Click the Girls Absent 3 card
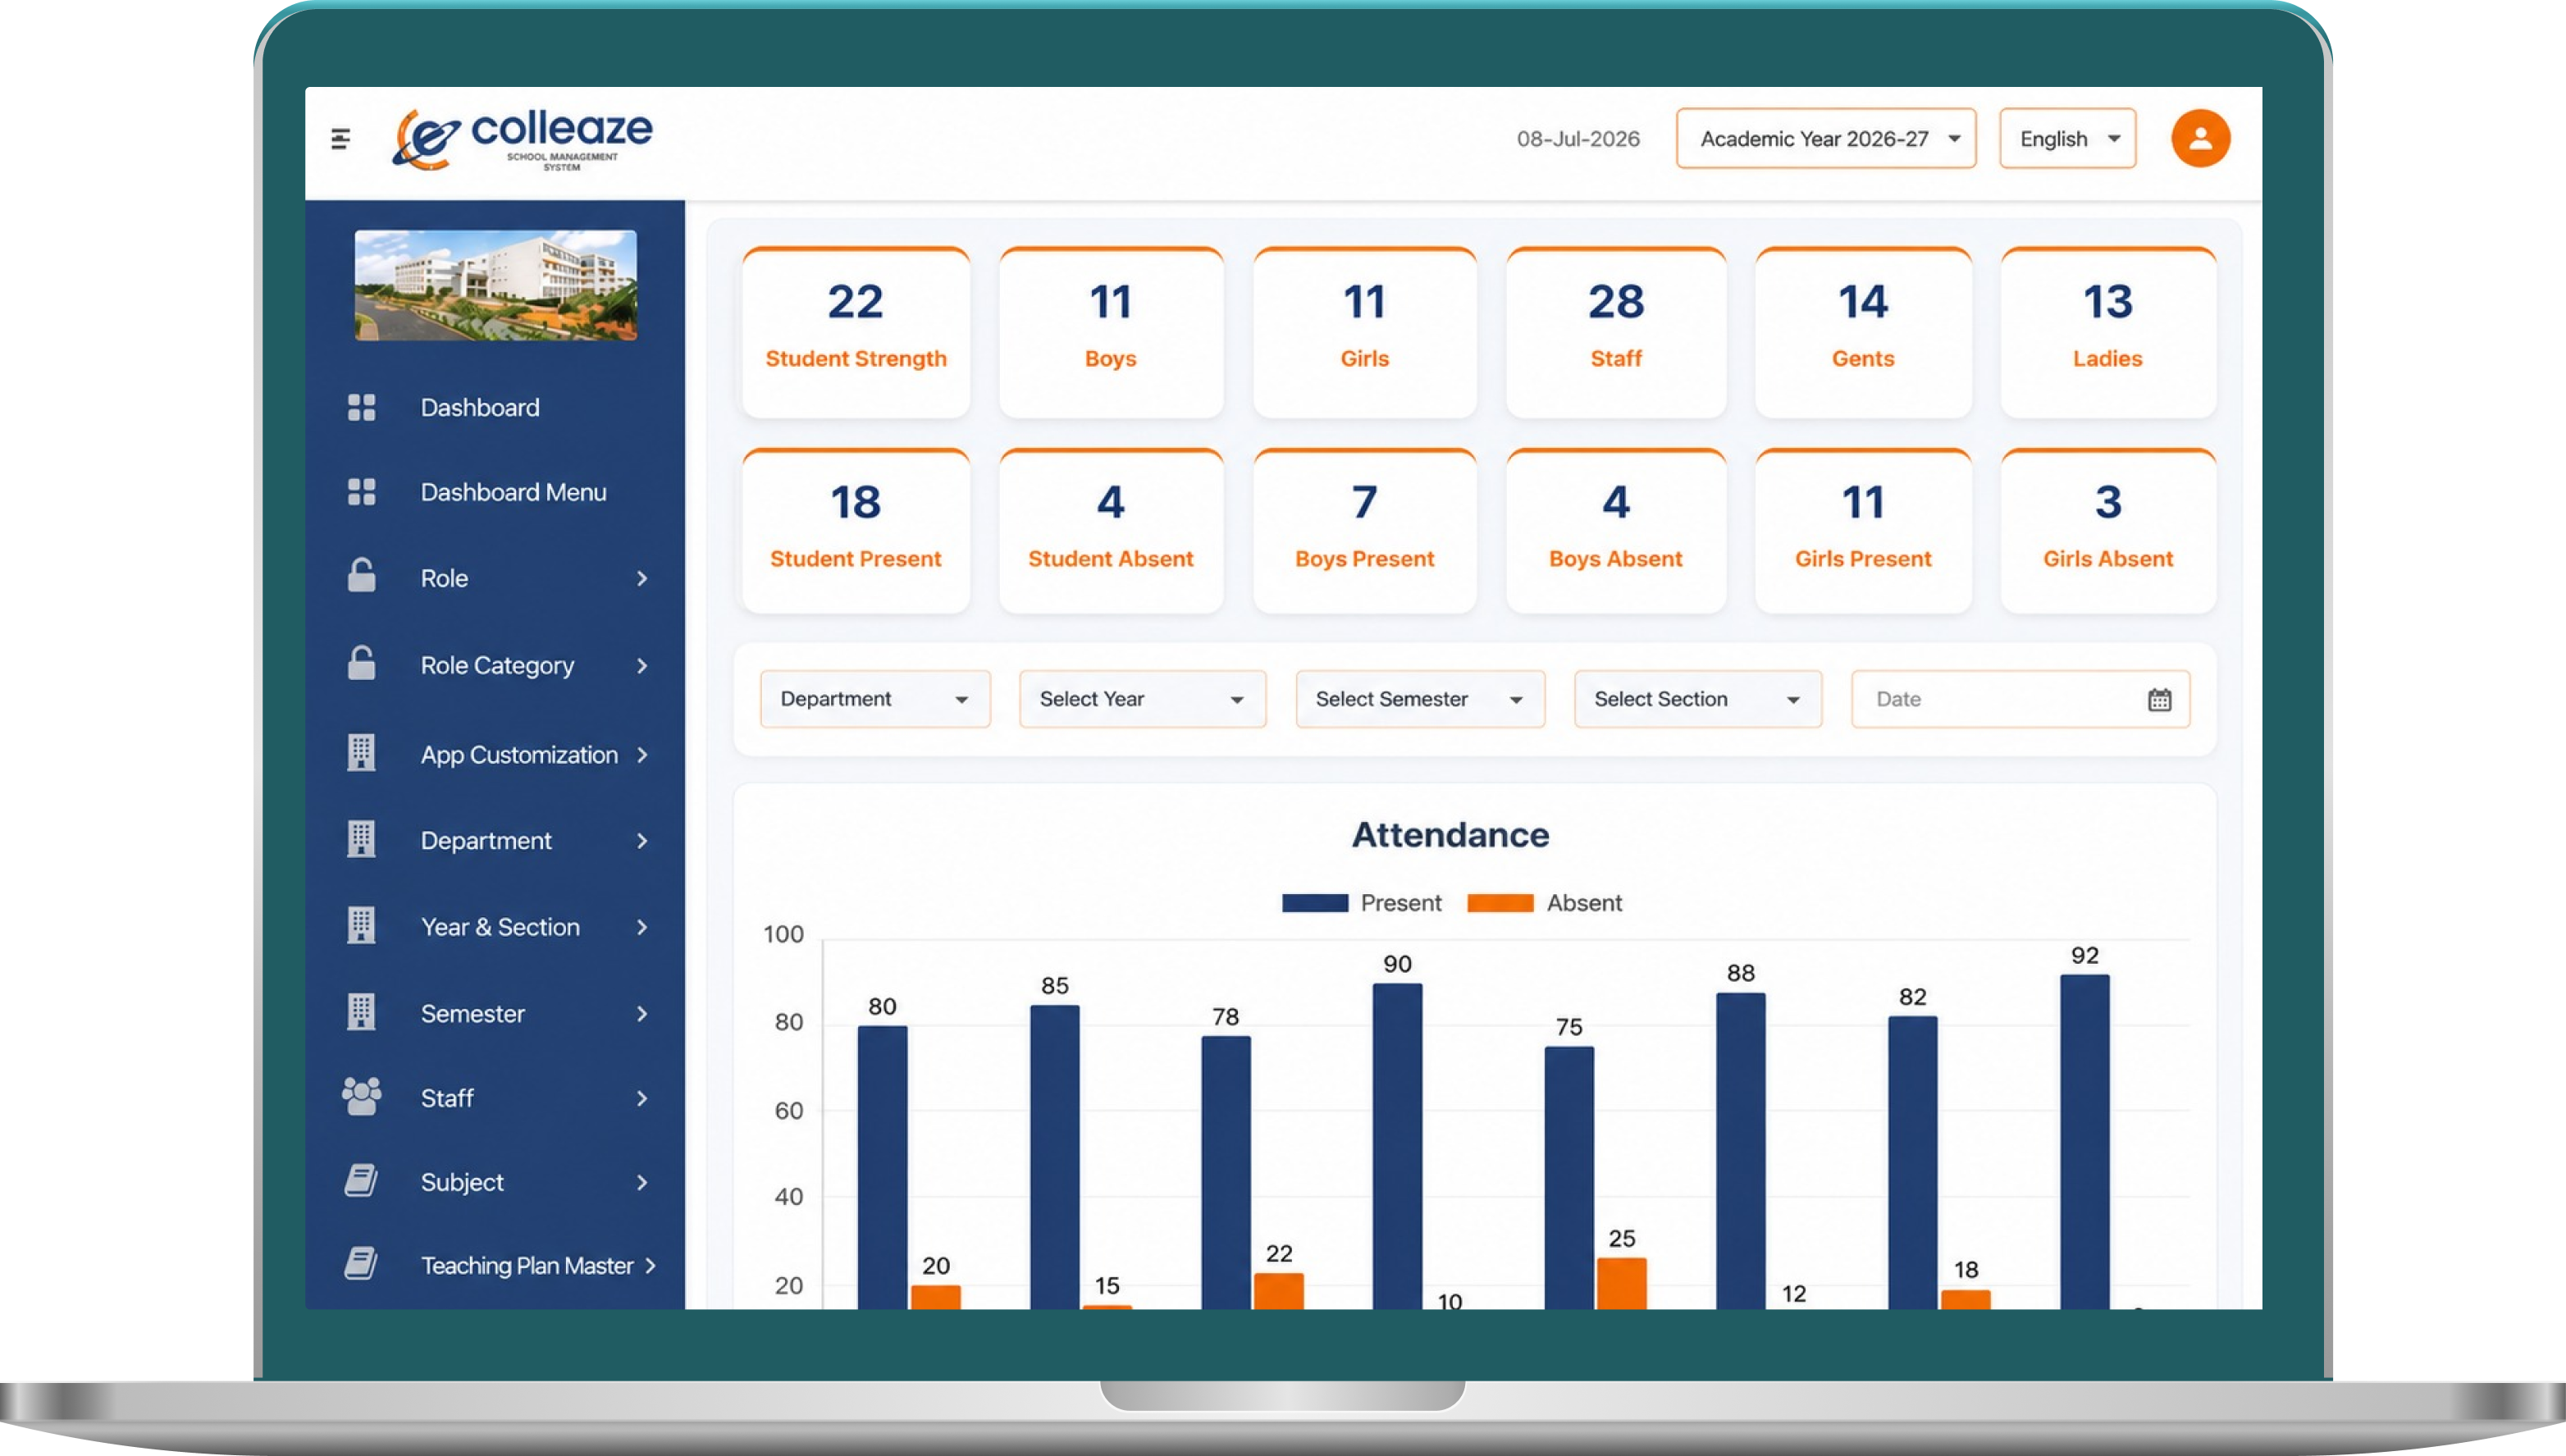This screenshot has height=1456, width=2566. click(x=2108, y=531)
